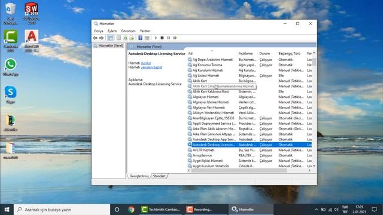Select the Algılayıcı Hizmeti row
Viewport: 383px width, 215px height.
click(x=249, y=97)
